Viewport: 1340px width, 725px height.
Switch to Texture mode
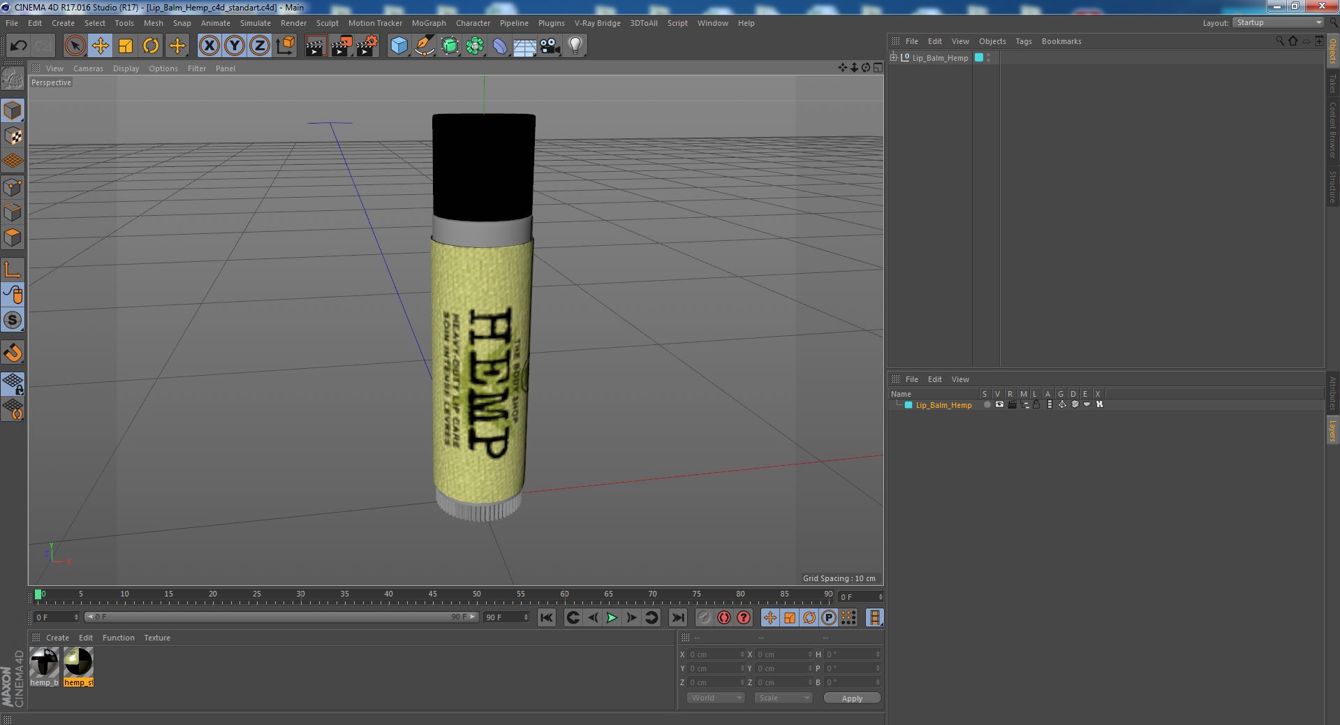[x=13, y=136]
